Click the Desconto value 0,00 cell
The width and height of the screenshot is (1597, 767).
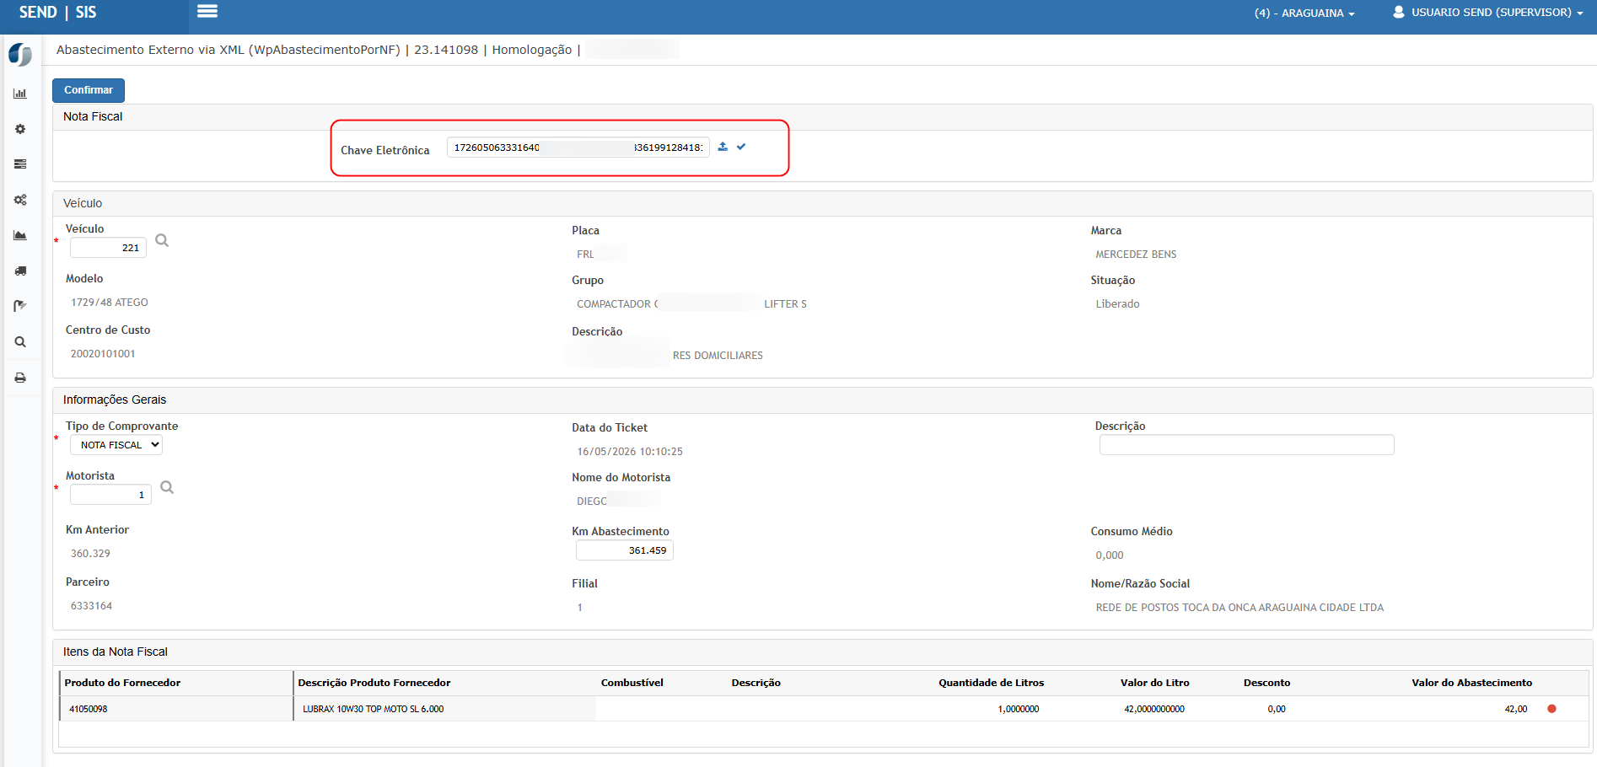[1277, 710]
